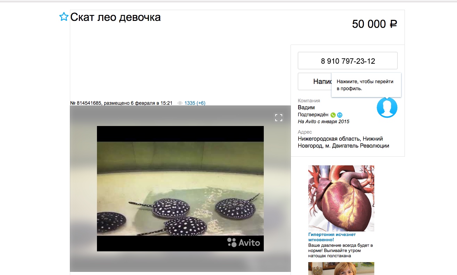Open the heart illustration advertisement image
This screenshot has height=275, width=457.
click(341, 198)
